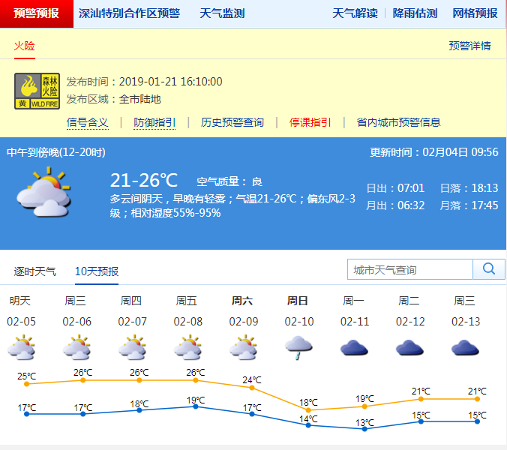Image resolution: width=507 pixels, height=450 pixels.
Task: Click the 02-10 Sunday rain icon
Action: coord(298,347)
